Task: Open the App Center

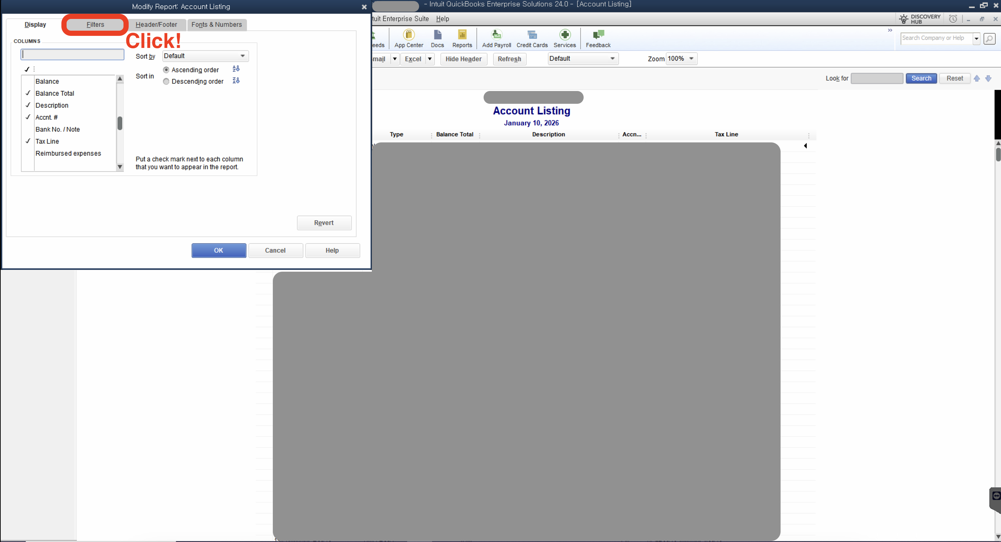Action: tap(408, 38)
